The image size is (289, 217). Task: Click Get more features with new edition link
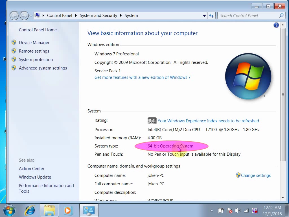pos(143,77)
